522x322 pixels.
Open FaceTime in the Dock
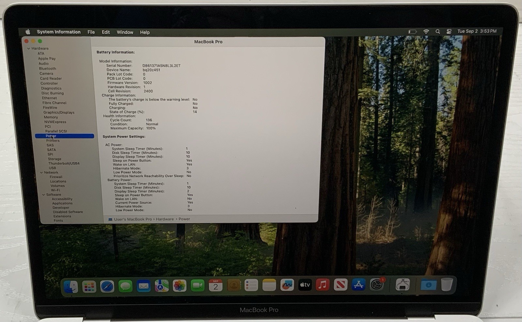[197, 286]
